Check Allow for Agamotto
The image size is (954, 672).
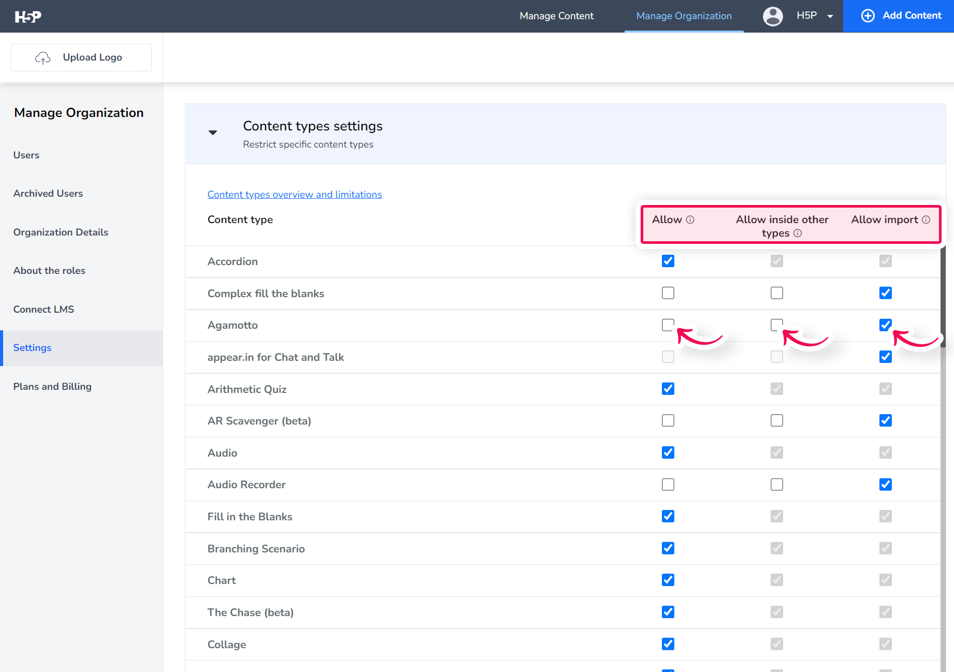(x=668, y=325)
